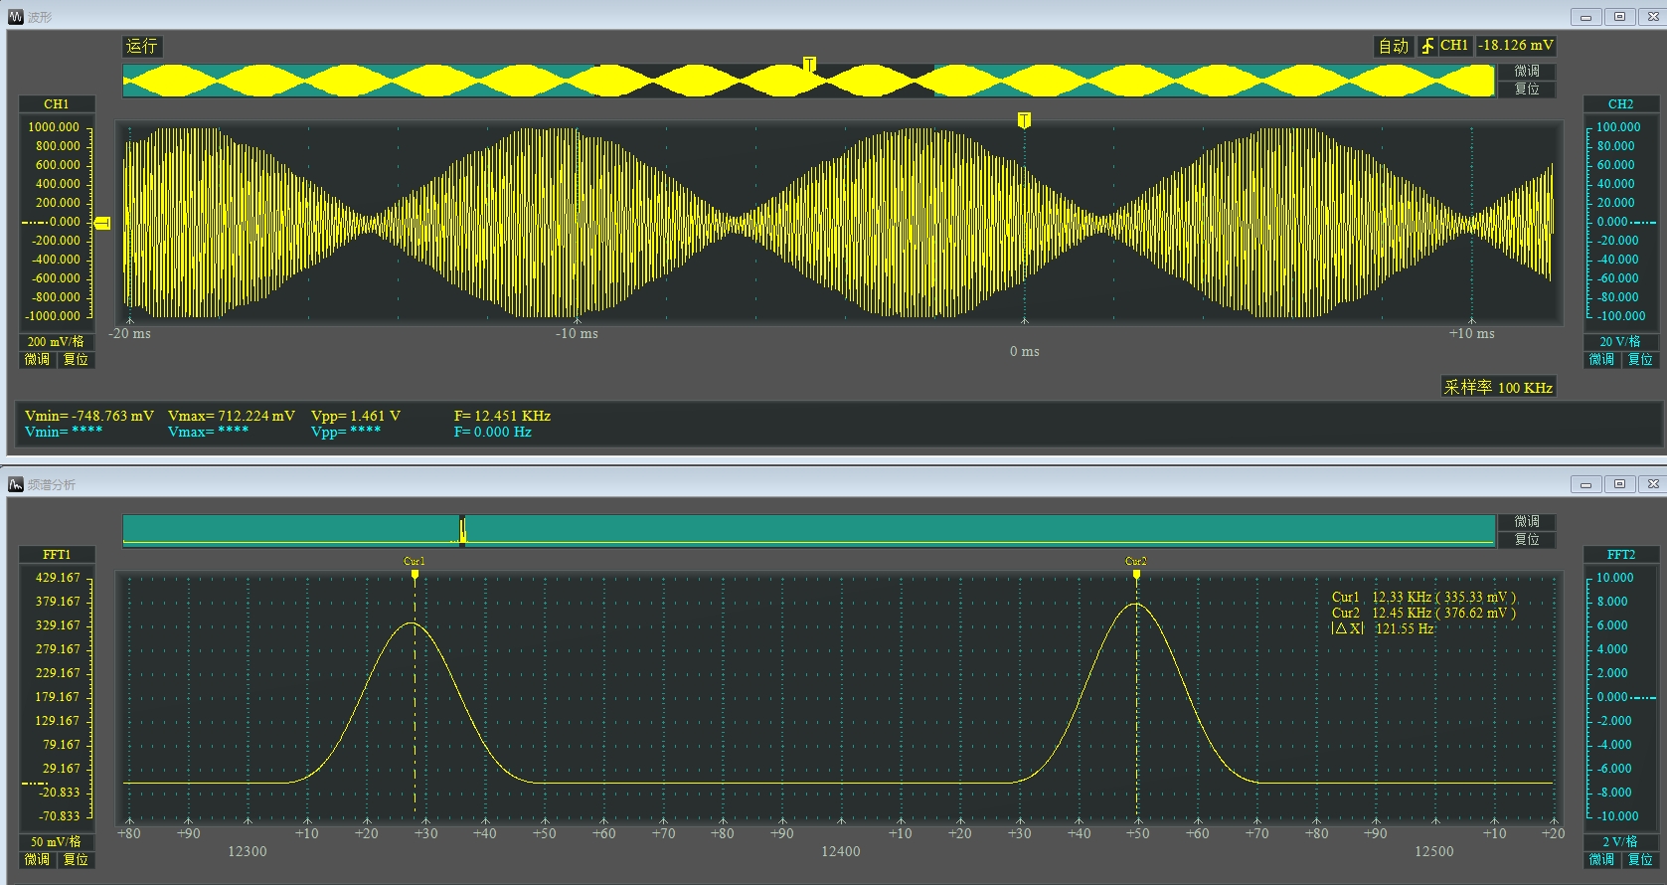
Task: Click the waveform overview navigation strip
Action: [808, 81]
